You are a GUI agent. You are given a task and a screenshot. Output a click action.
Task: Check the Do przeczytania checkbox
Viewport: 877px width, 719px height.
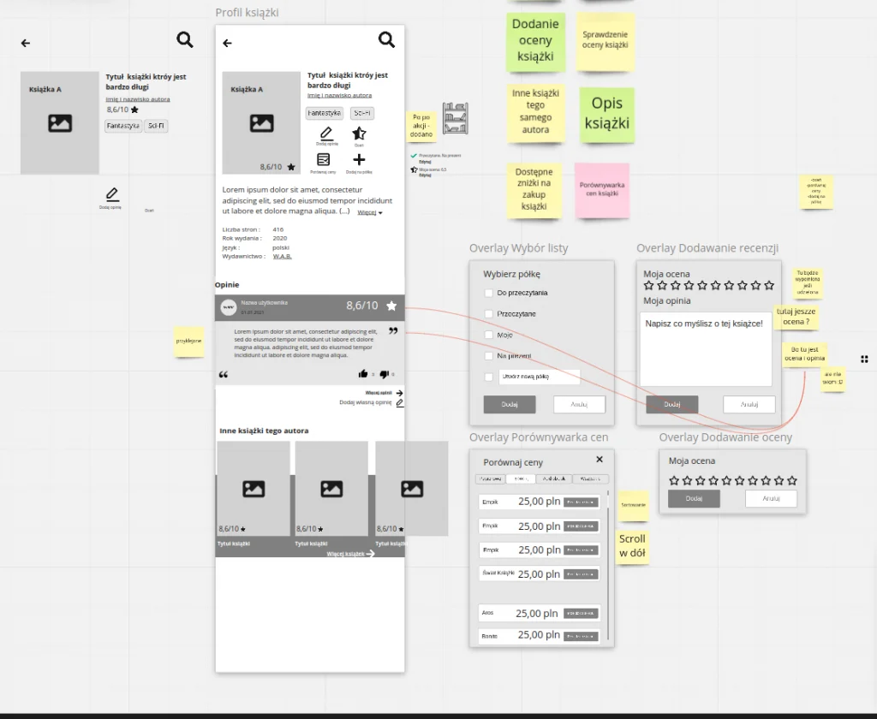click(488, 293)
